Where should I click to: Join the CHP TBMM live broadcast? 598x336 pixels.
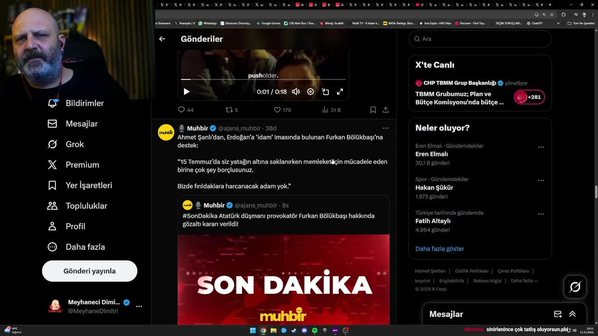(x=460, y=98)
